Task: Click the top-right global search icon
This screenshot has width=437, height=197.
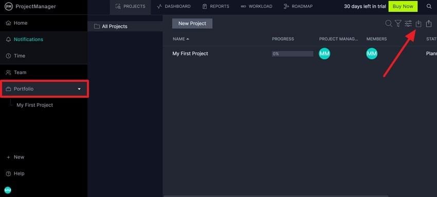Action: (429, 6)
